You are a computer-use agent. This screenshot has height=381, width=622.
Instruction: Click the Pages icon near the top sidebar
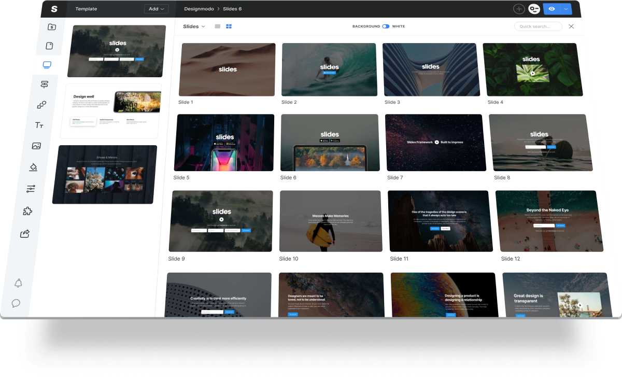49,45
